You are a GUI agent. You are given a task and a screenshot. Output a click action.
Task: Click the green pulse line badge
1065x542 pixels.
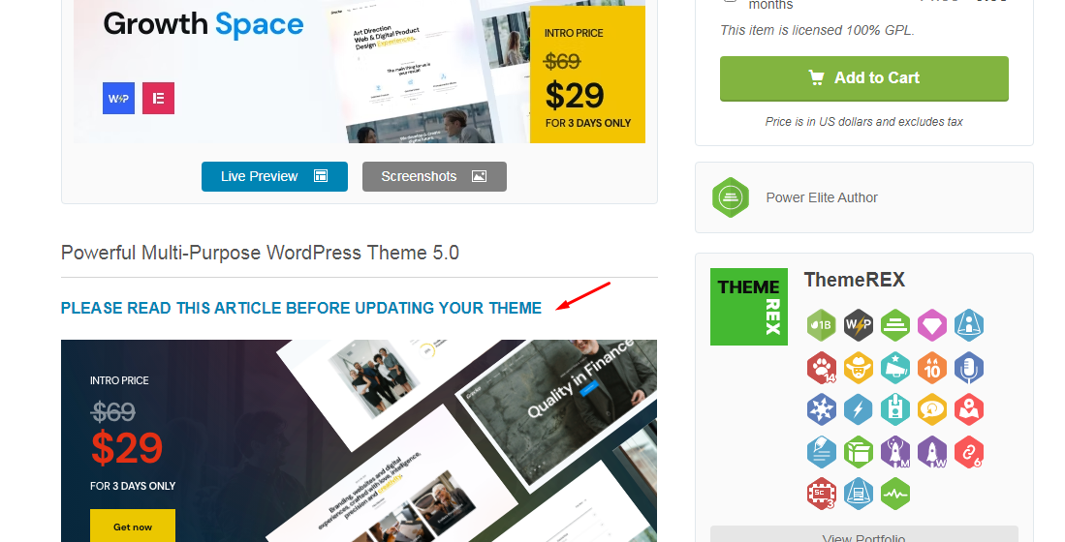click(x=895, y=495)
